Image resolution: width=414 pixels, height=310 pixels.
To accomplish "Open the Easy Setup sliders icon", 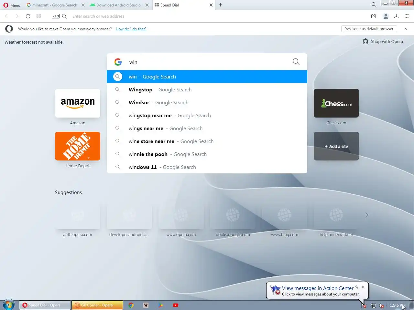I will coord(407,16).
